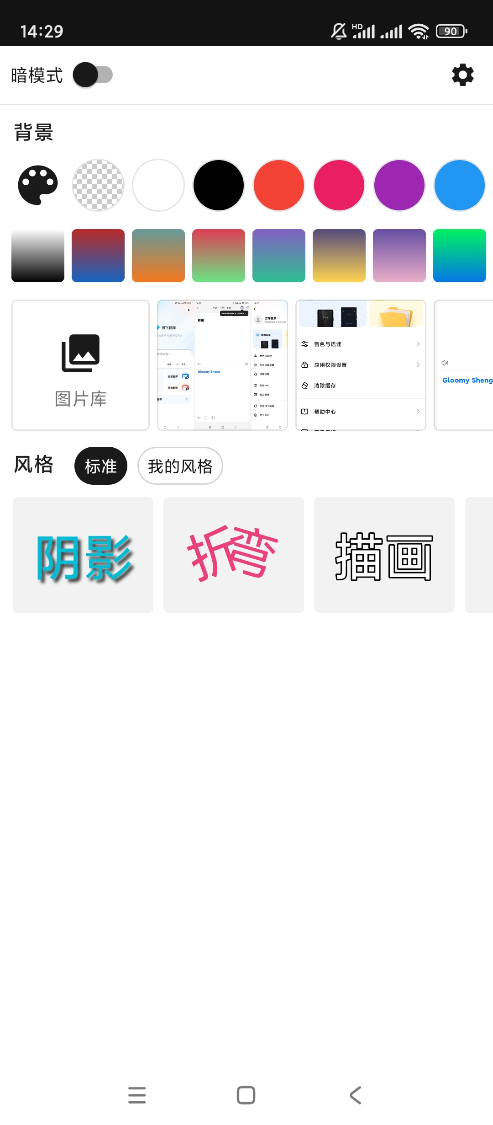The width and height of the screenshot is (493, 1125).
Task: Select the three-phone screenshot thumbnail
Action: [x=222, y=365]
